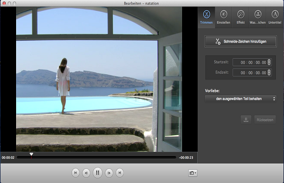Pause the video playback
Viewport: 284px width, 183px height.
(98, 173)
